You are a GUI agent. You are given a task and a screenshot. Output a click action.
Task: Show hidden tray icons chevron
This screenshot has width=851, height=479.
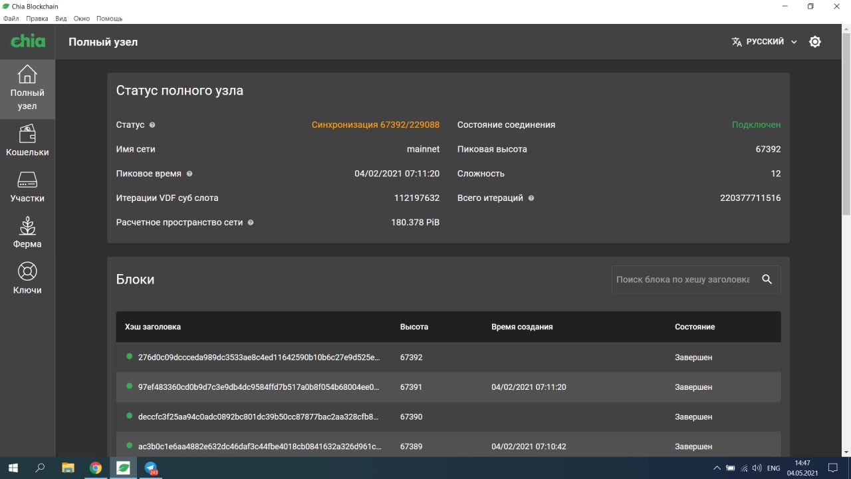717,468
